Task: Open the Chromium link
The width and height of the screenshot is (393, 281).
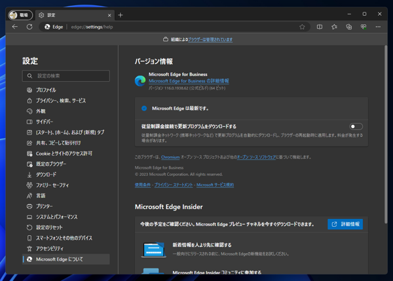Action: (x=170, y=157)
